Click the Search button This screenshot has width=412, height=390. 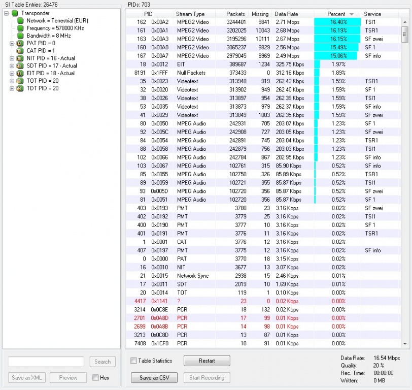coord(102,362)
